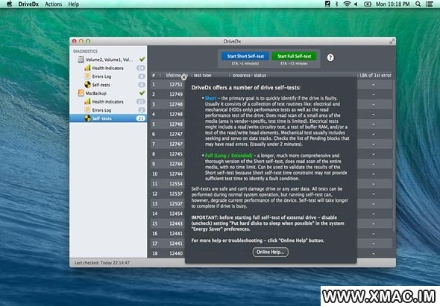Click the DriveDx status menu bar icon

click(x=327, y=4)
